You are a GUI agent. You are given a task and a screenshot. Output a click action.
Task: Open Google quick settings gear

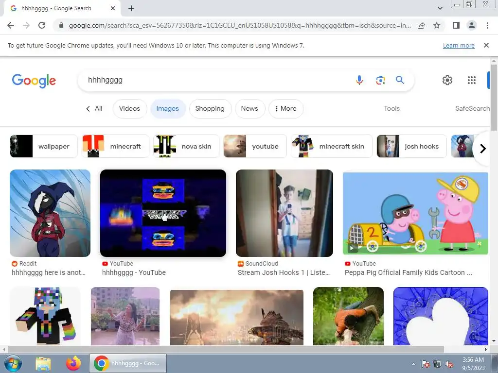pos(447,80)
